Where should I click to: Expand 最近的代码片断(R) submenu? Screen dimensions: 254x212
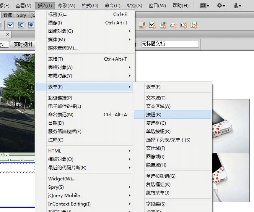point(129,168)
